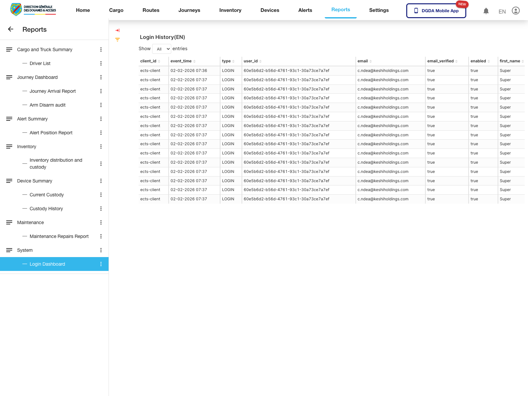This screenshot has width=528, height=396.
Task: Open the notification bell
Action: pyautogui.click(x=486, y=11)
